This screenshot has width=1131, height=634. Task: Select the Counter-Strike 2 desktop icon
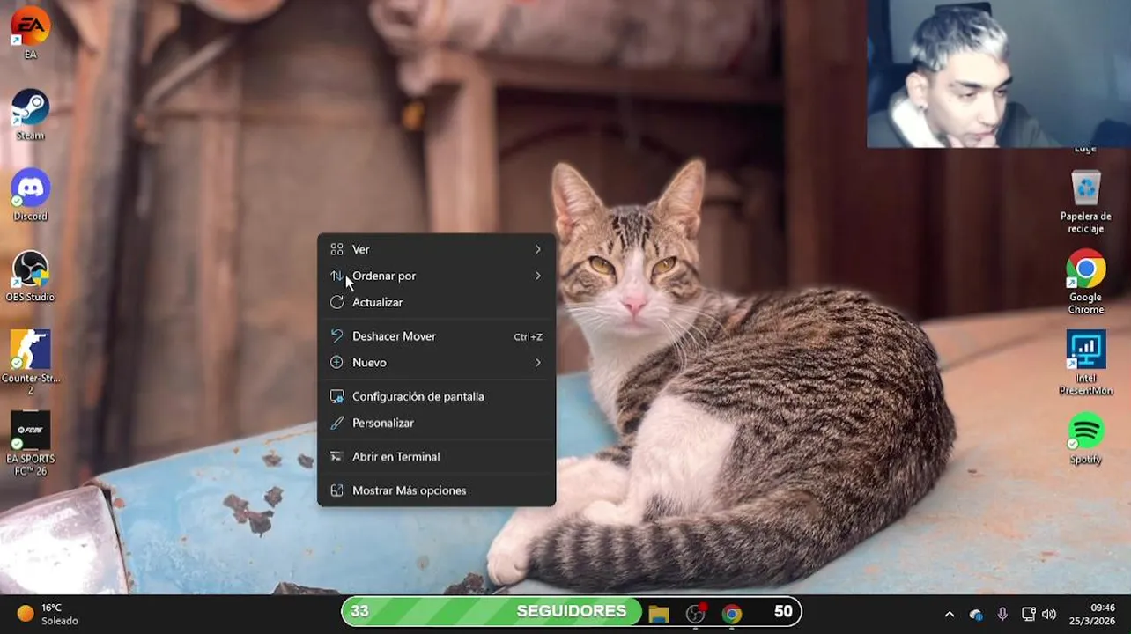tap(30, 361)
